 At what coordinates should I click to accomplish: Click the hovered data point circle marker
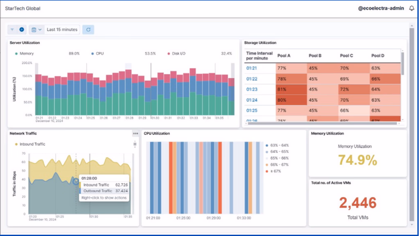(76, 181)
